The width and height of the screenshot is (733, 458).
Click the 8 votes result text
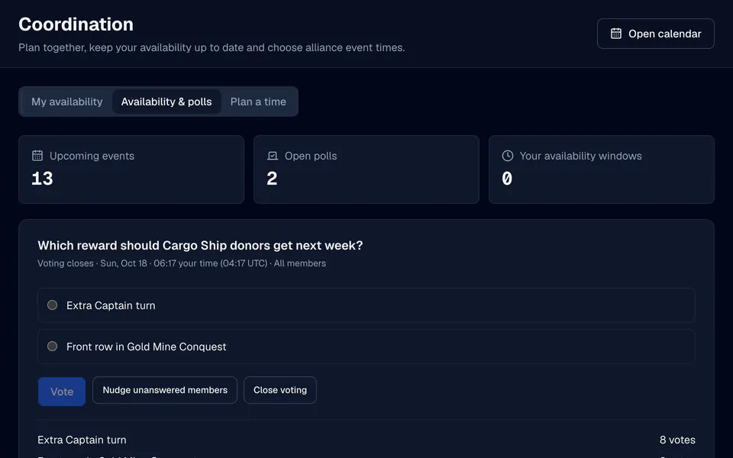click(677, 440)
